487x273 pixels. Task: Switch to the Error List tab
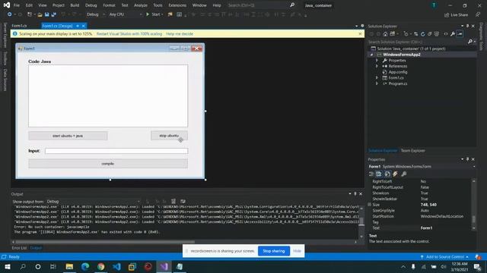click(19, 248)
